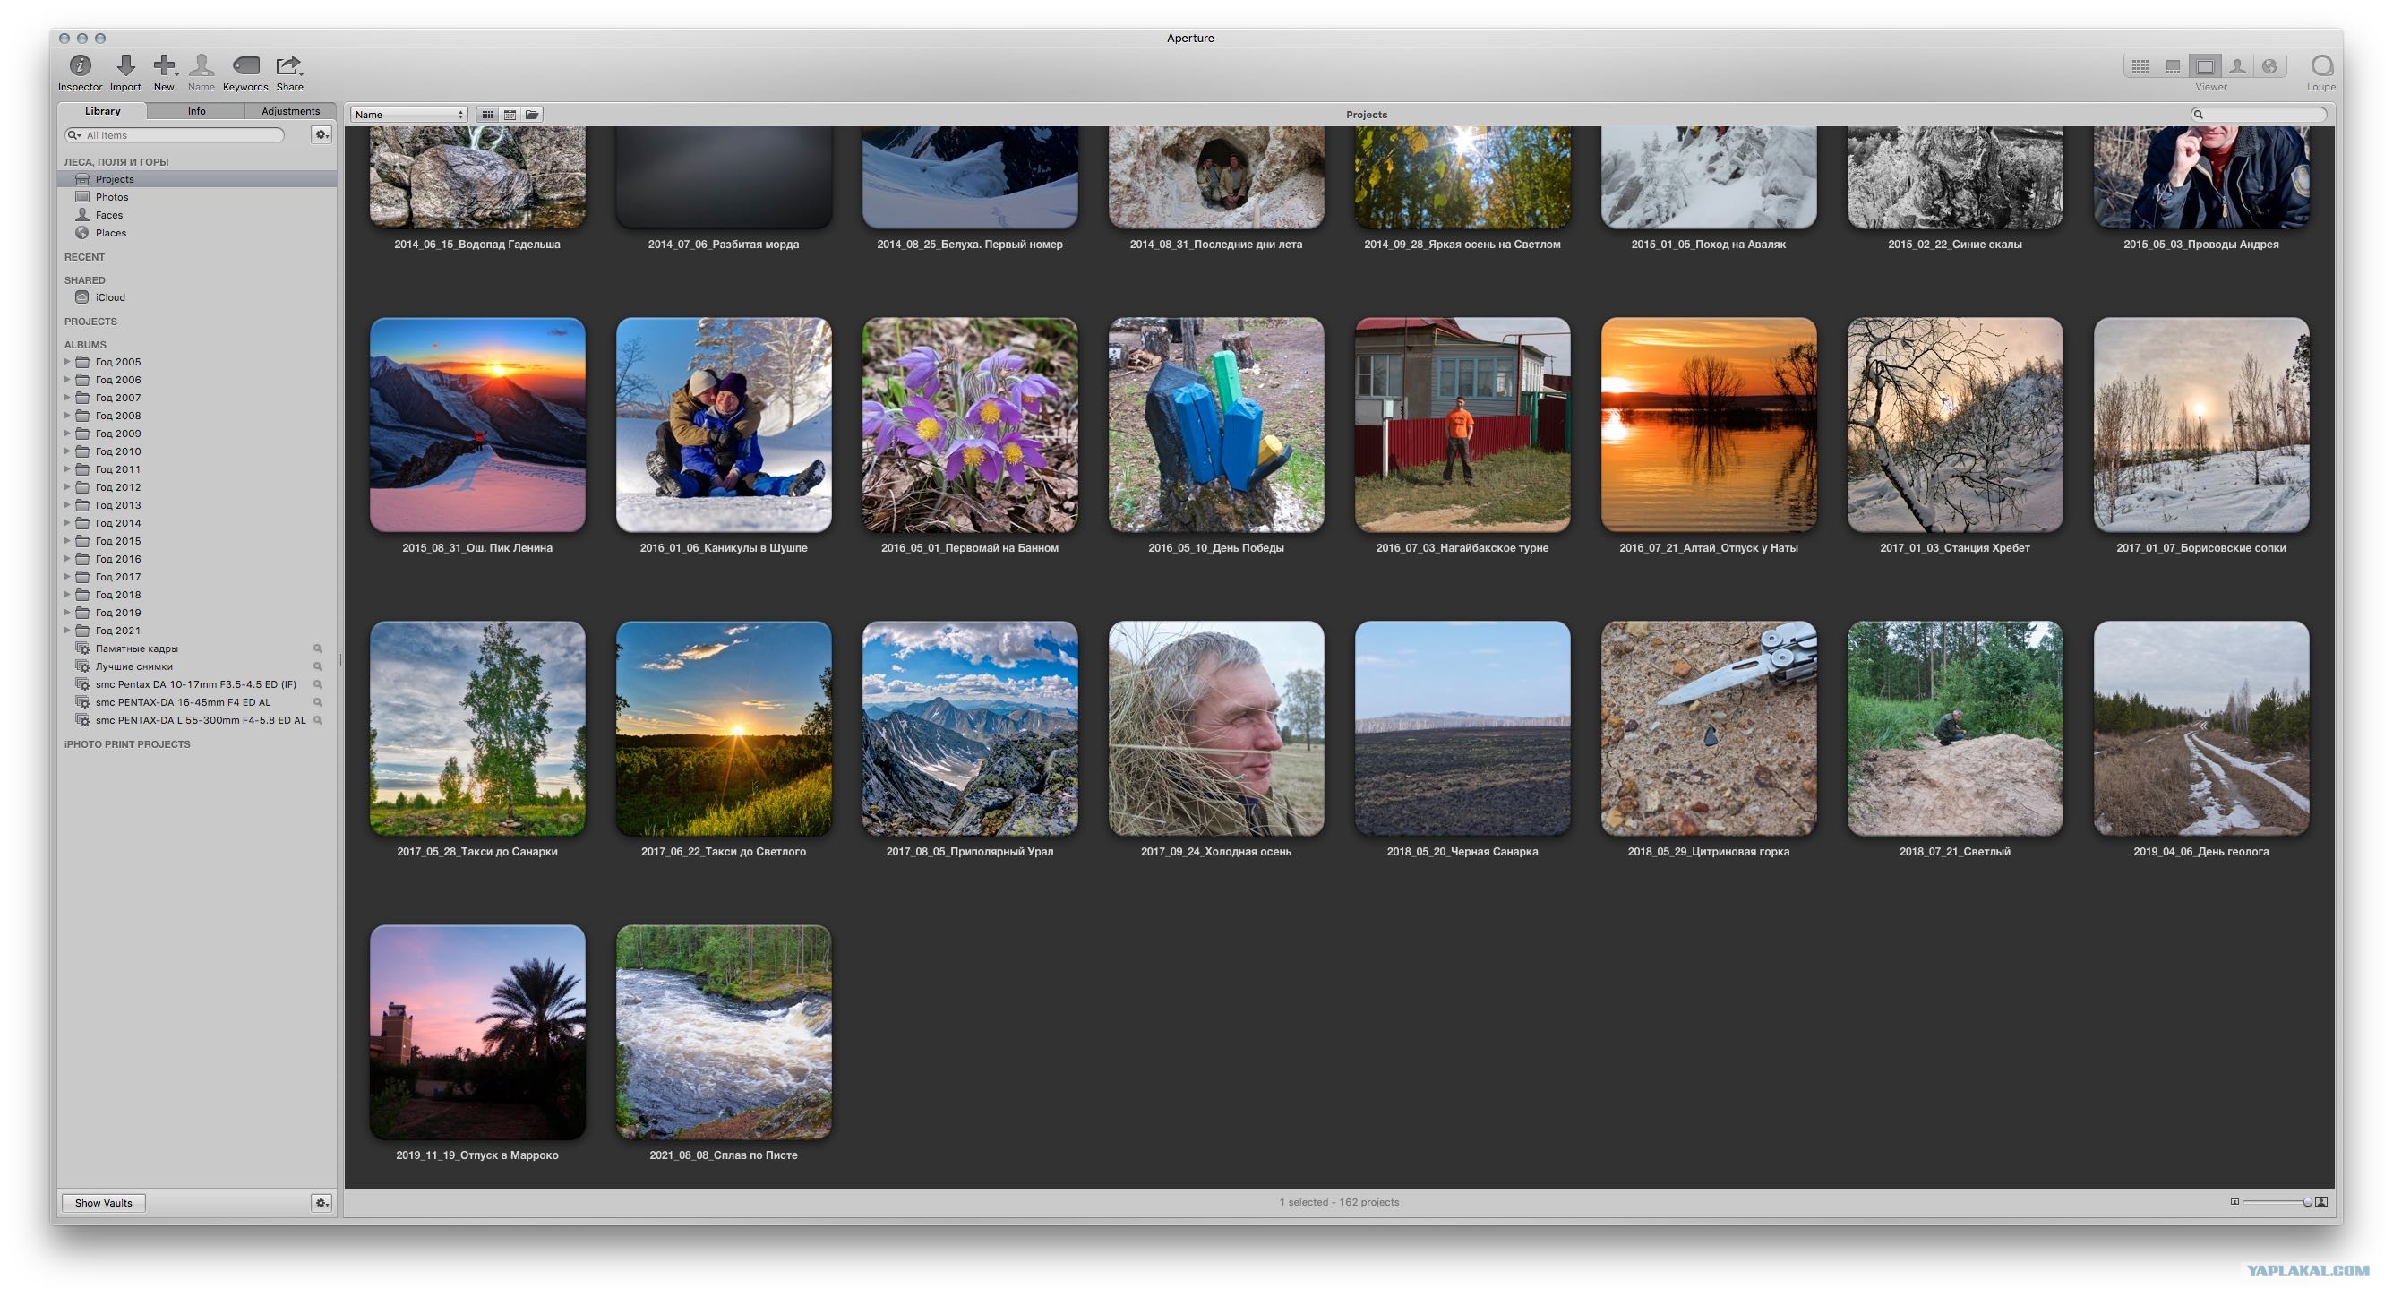Open iCloud under Shared
The image size is (2393, 1297).
[197, 297]
